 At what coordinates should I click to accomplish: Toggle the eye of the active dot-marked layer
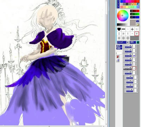pyautogui.click(x=130, y=67)
